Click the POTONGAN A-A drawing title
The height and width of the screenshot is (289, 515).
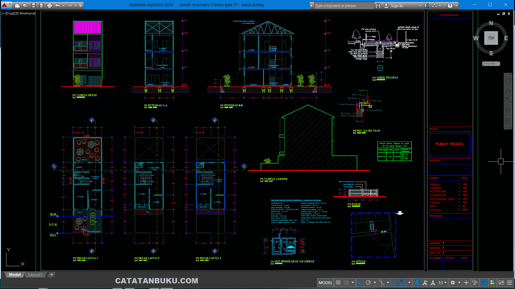[158, 105]
